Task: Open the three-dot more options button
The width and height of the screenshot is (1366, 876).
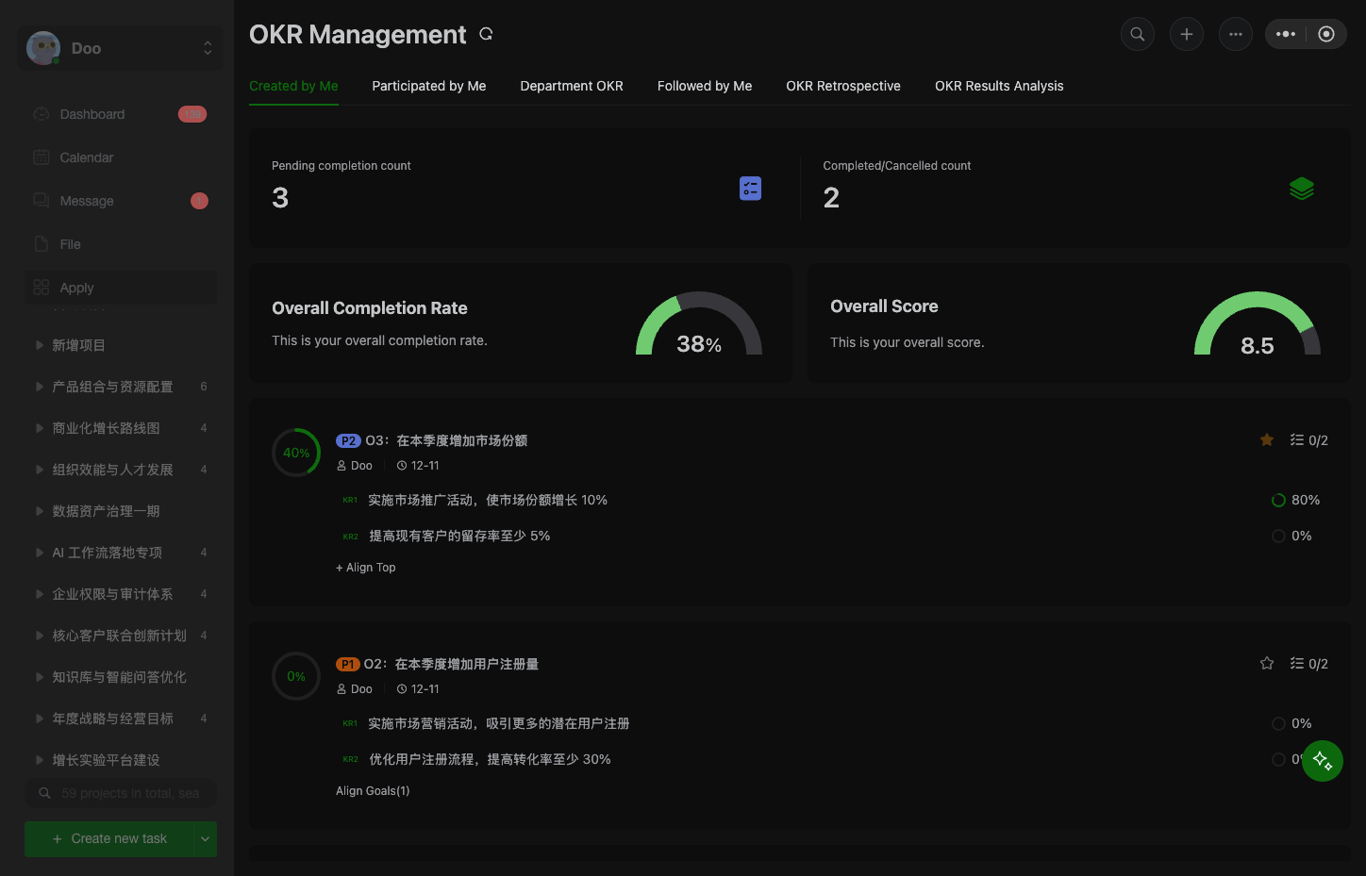Action: coord(1236,34)
